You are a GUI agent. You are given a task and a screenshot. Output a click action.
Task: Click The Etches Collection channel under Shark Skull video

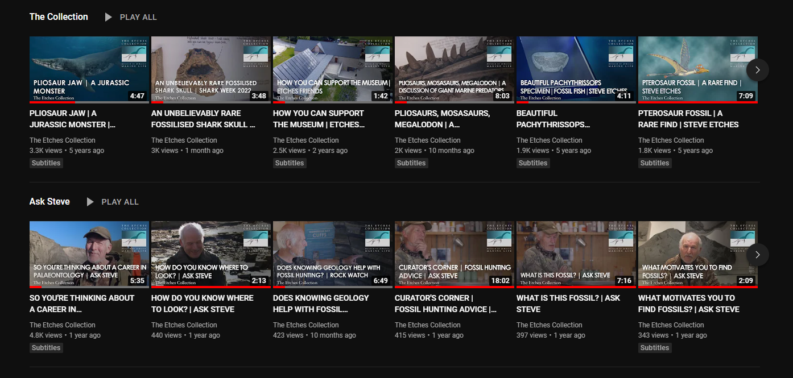point(184,140)
